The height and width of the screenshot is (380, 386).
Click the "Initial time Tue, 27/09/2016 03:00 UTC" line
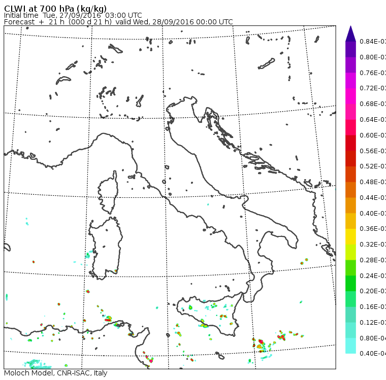(73, 15)
